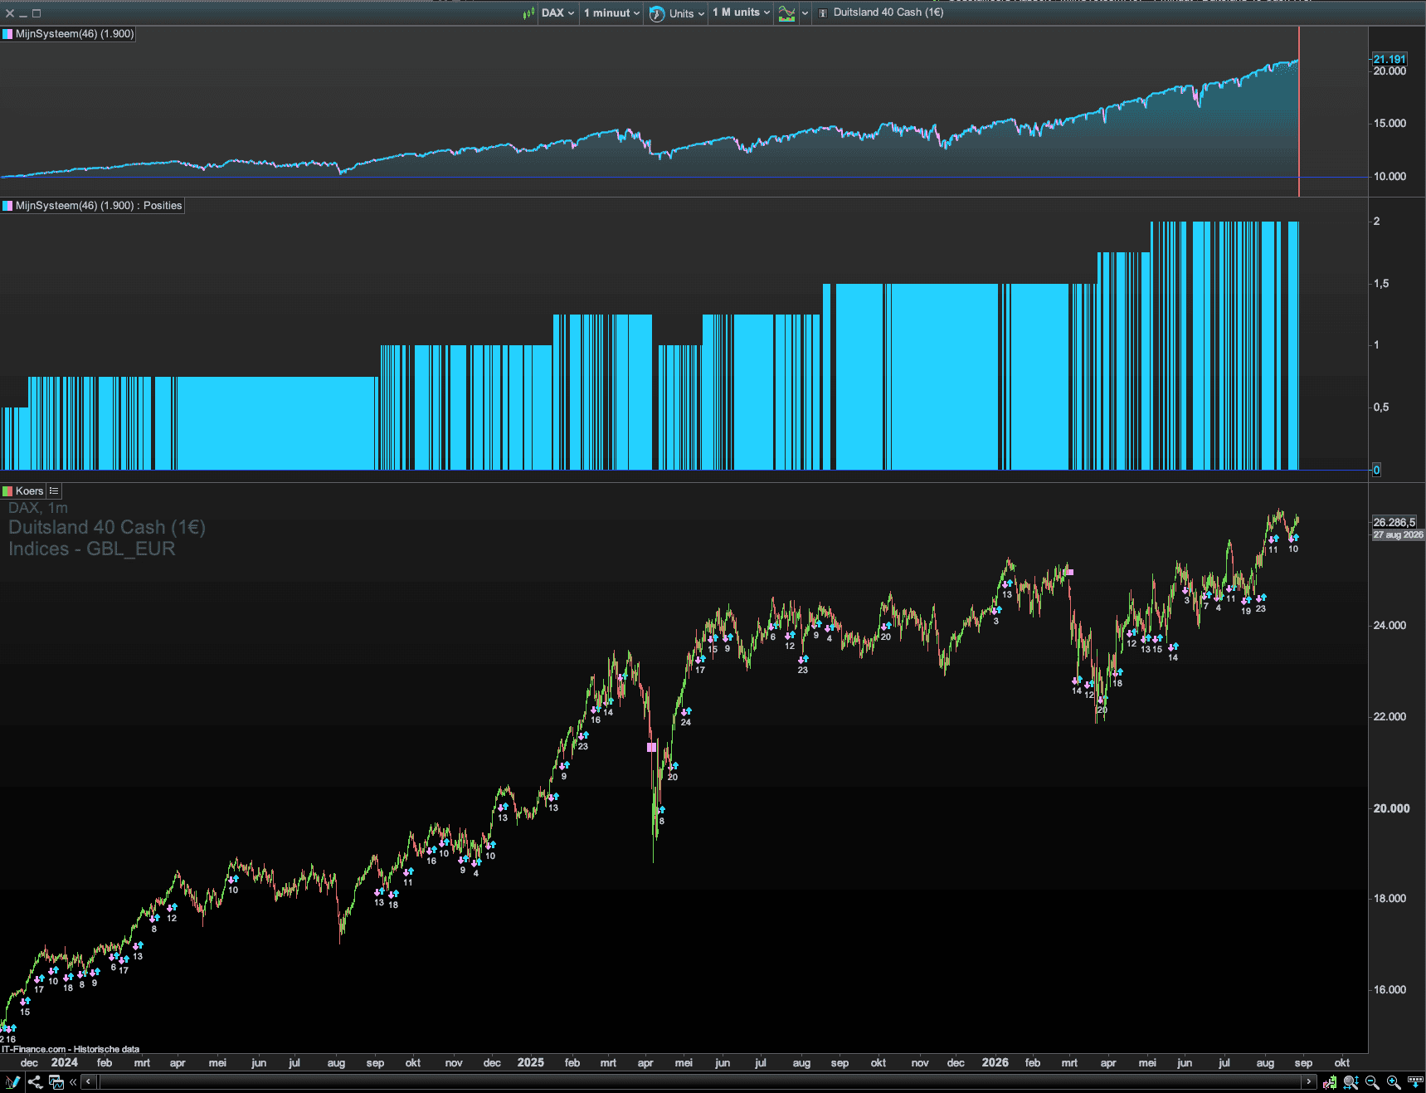This screenshot has height=1093, width=1426.
Task: Click the 2024 year label on time axis
Action: (65, 1062)
